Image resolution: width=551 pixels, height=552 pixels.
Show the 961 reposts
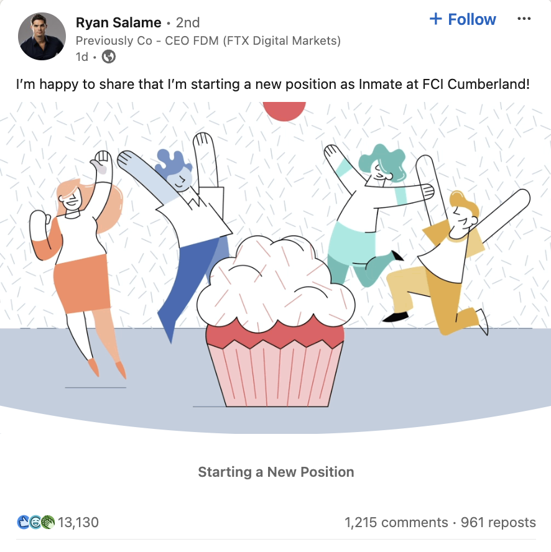(x=498, y=522)
